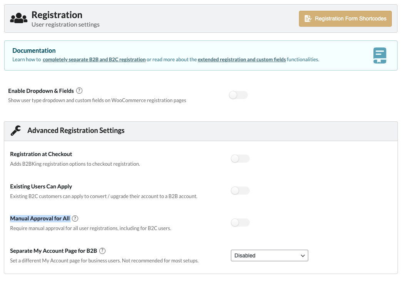Click the Advanced Registration Settings header
This screenshot has height=284, width=401.
(x=76, y=131)
